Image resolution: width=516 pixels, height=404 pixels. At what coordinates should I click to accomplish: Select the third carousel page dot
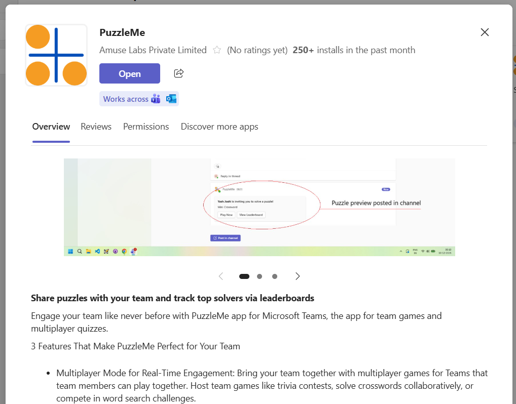pos(275,276)
